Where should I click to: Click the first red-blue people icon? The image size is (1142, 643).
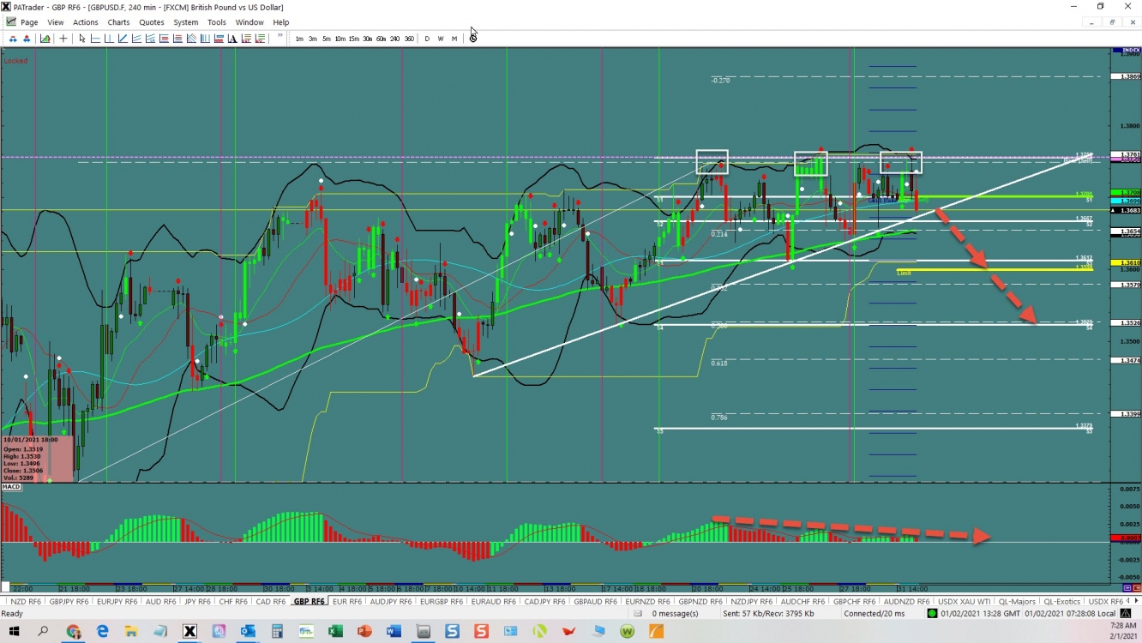coord(13,39)
